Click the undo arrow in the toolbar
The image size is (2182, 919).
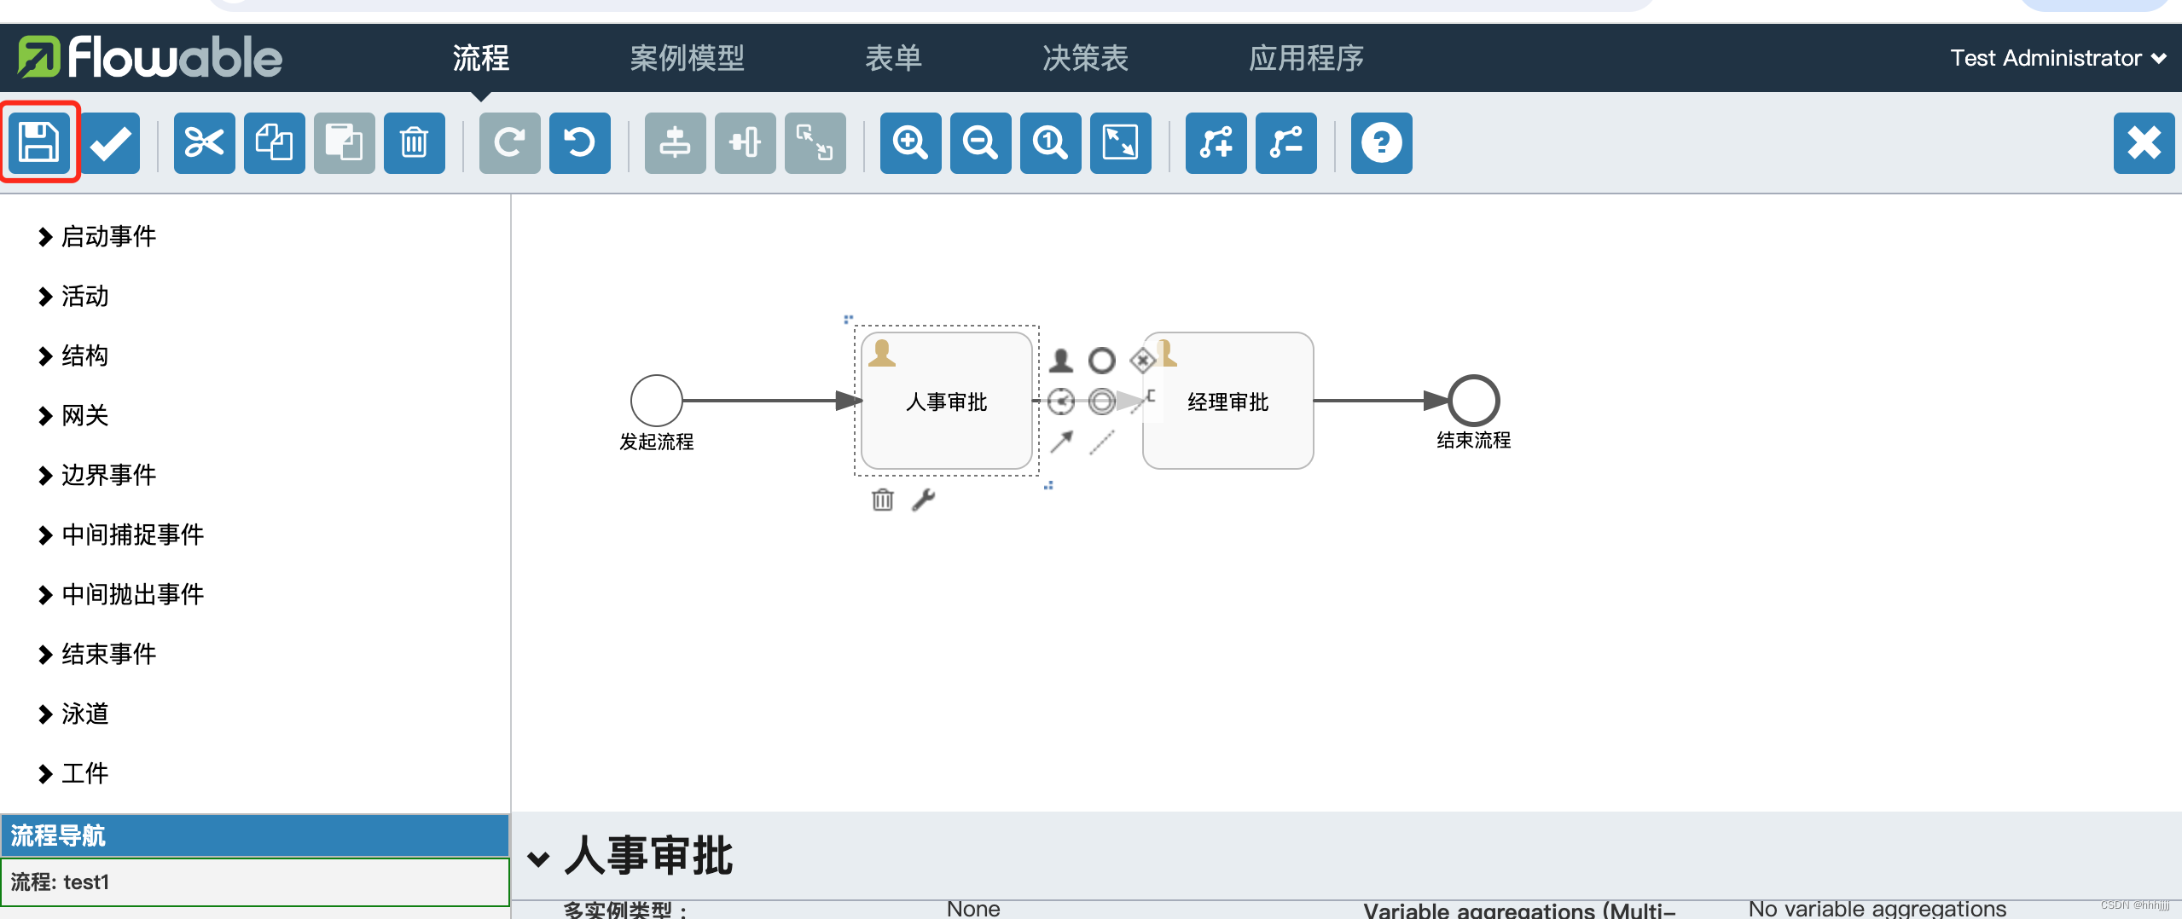(579, 142)
